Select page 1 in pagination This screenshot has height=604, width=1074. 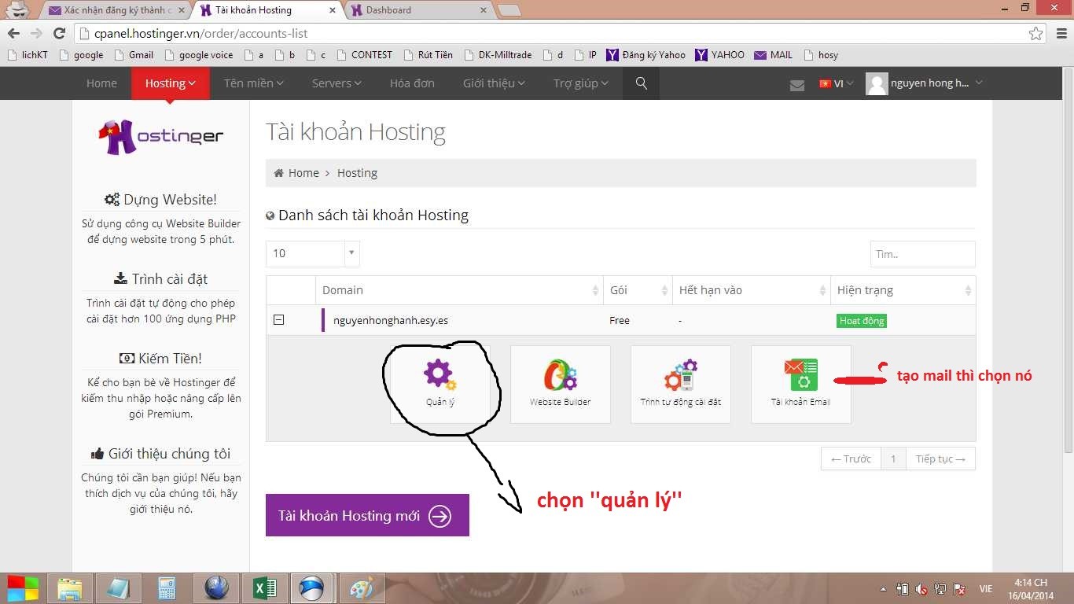pyautogui.click(x=893, y=459)
